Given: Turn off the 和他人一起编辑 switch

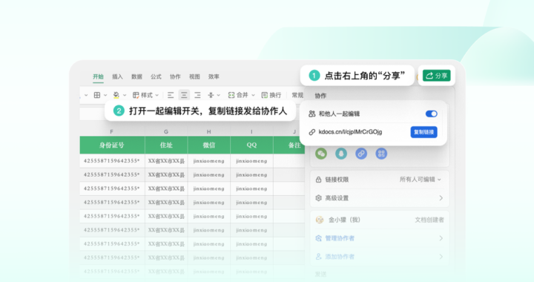Looking at the screenshot, I should pos(432,114).
